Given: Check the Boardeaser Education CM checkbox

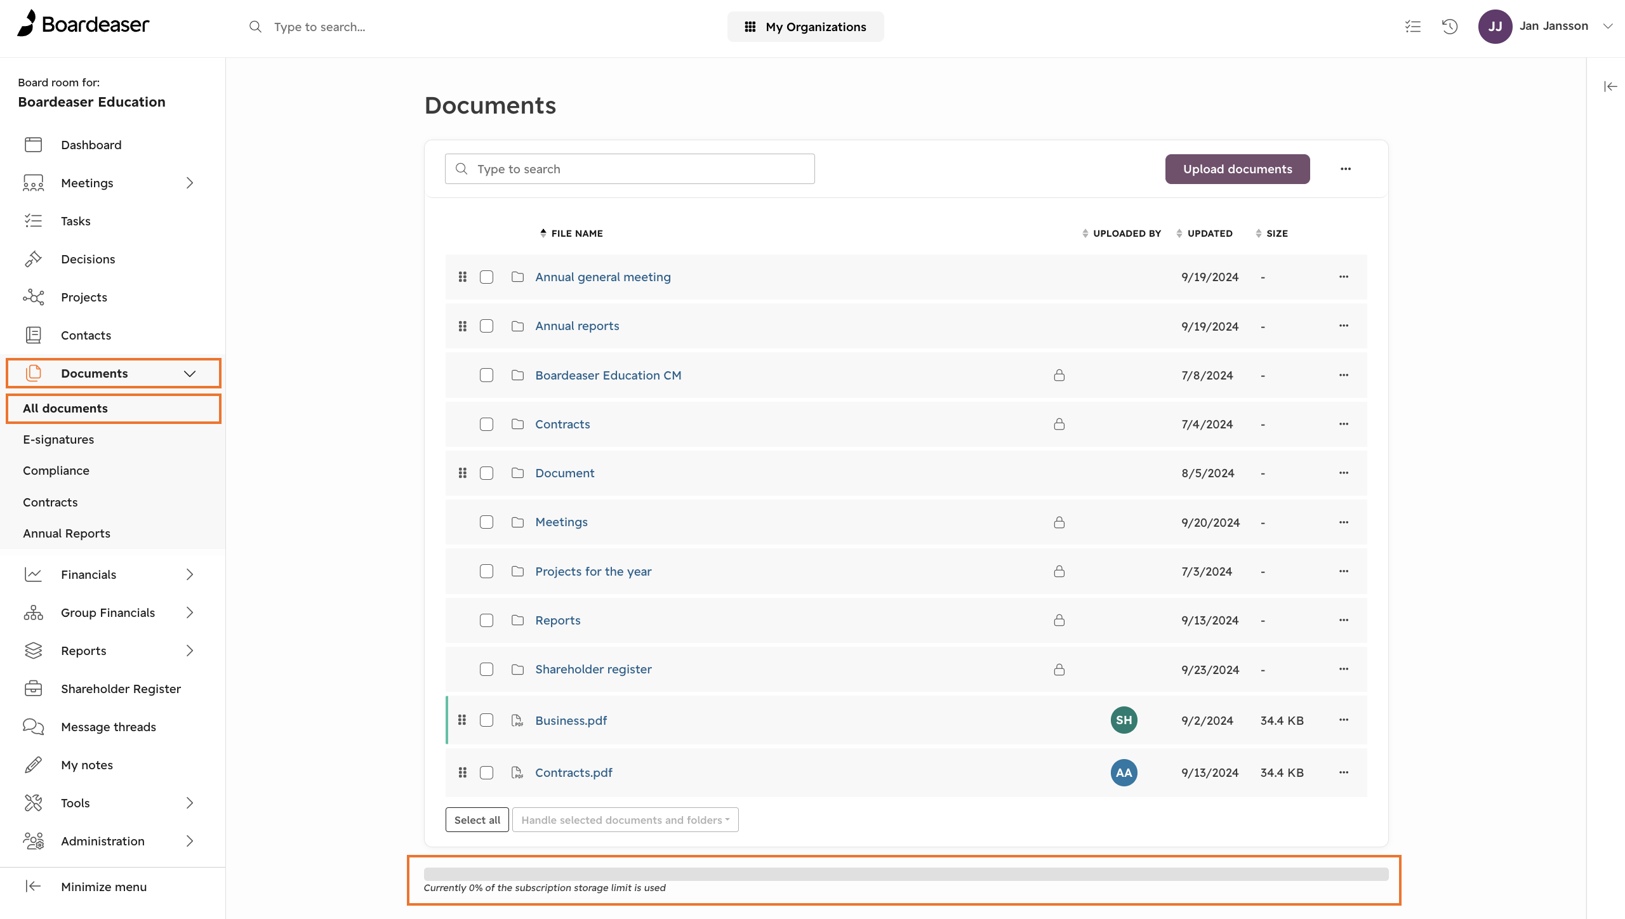Looking at the screenshot, I should point(486,375).
